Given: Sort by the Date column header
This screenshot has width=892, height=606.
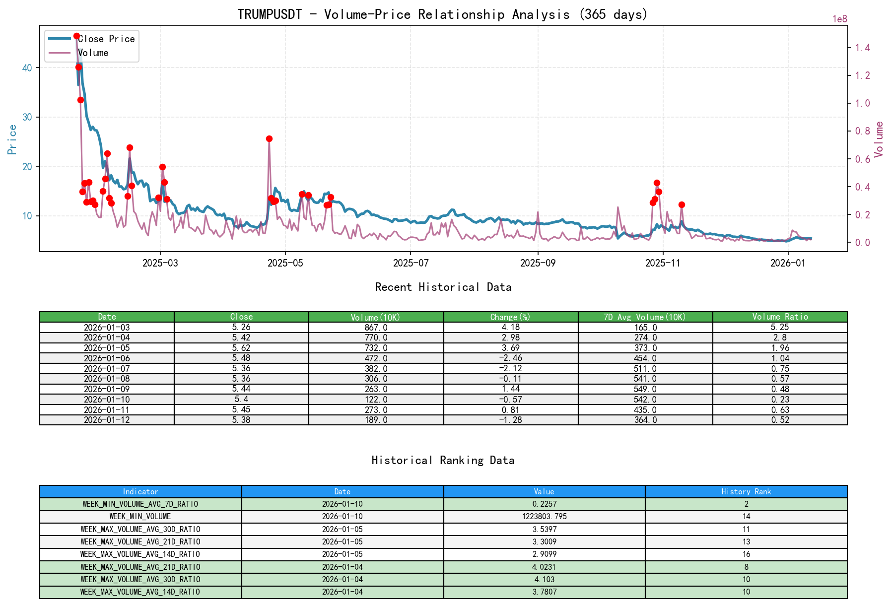Looking at the screenshot, I should (107, 316).
